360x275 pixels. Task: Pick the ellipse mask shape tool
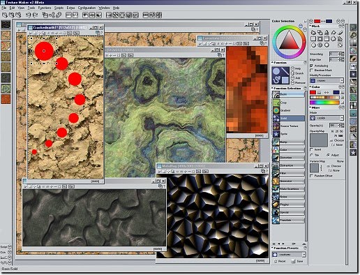point(313,45)
